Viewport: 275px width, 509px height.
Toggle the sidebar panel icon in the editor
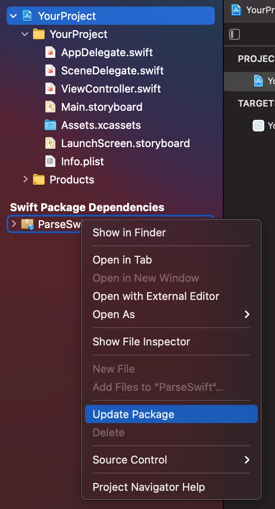(x=235, y=34)
